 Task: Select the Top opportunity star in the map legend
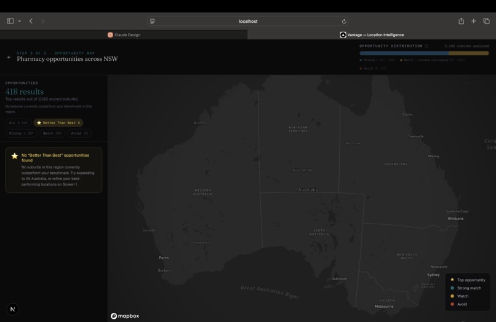[452, 280]
